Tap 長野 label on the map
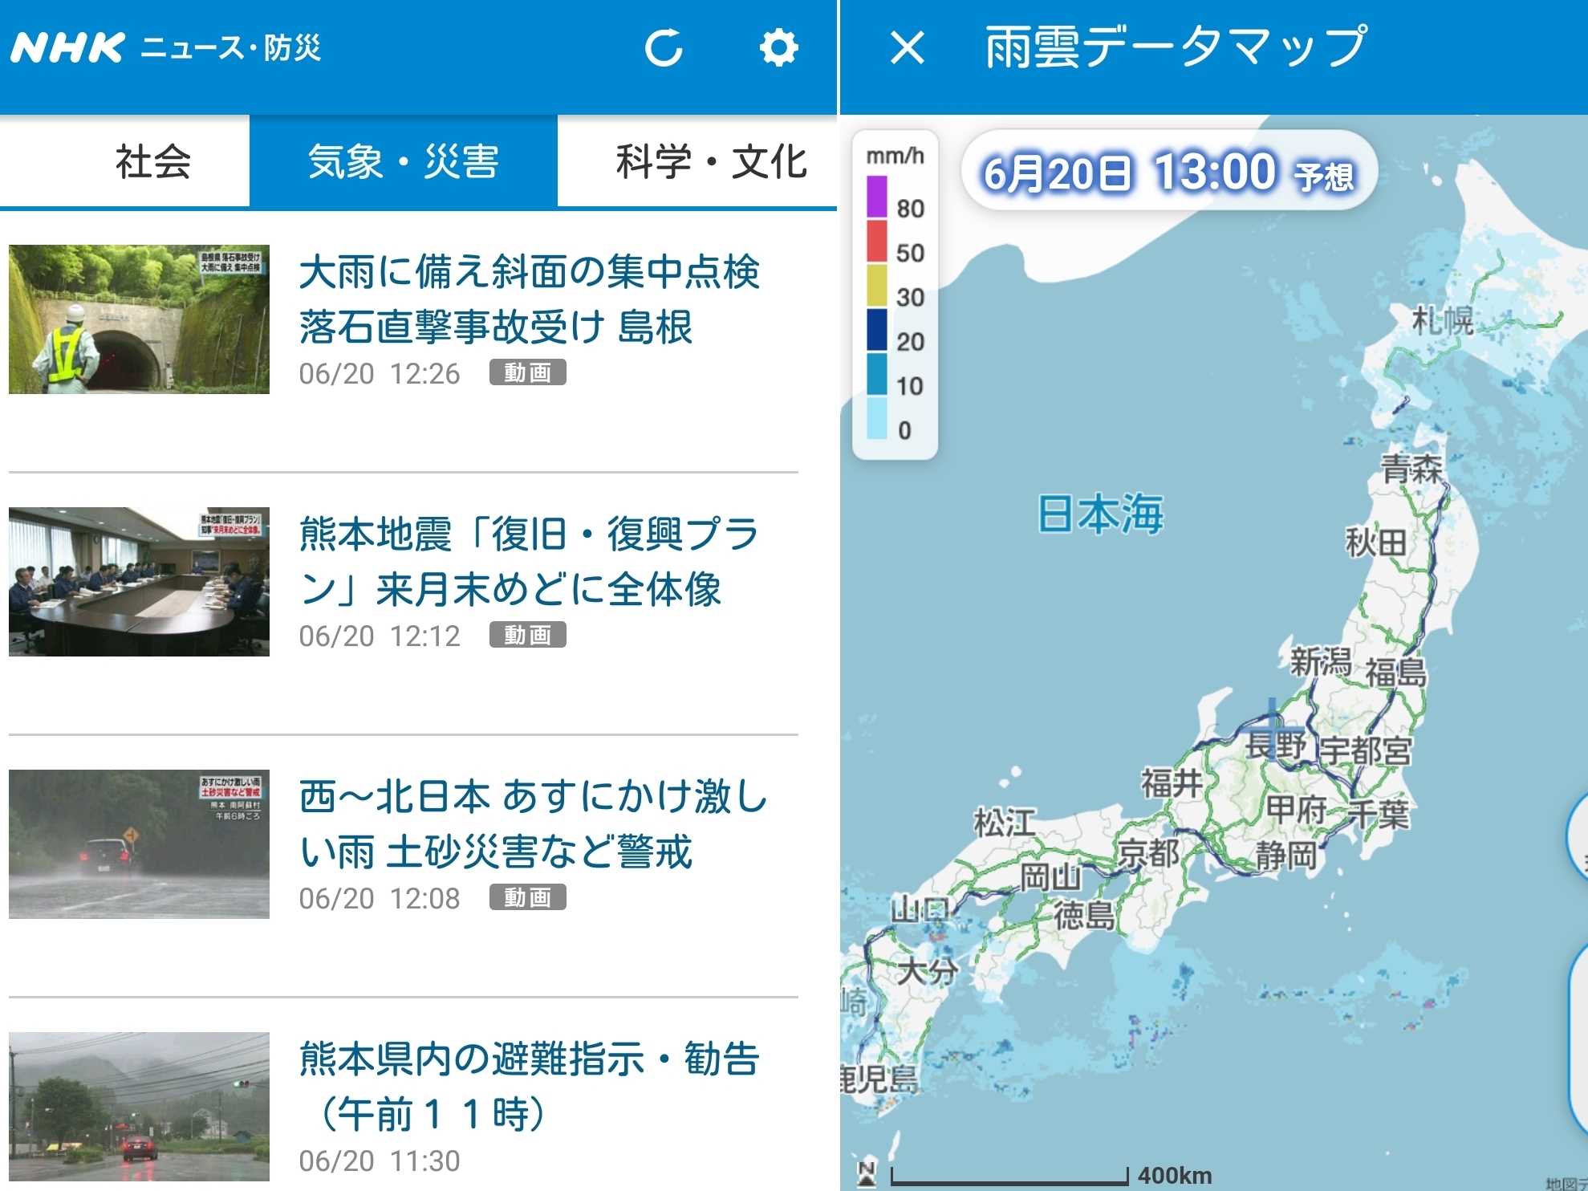 click(x=1276, y=745)
